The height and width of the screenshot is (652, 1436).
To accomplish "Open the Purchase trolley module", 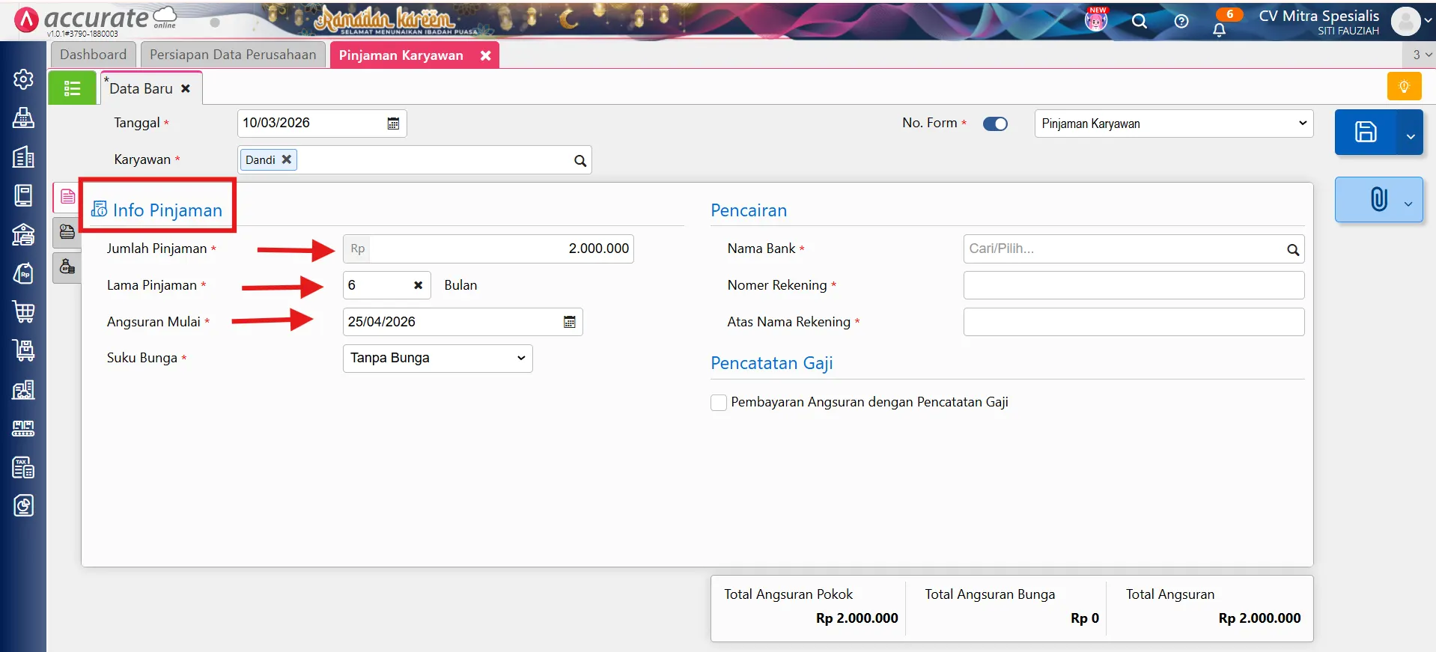I will [23, 351].
